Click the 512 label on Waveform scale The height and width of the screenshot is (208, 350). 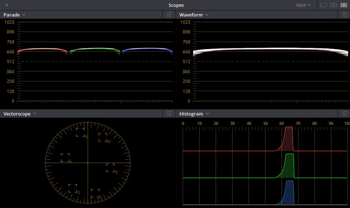click(x=186, y=61)
